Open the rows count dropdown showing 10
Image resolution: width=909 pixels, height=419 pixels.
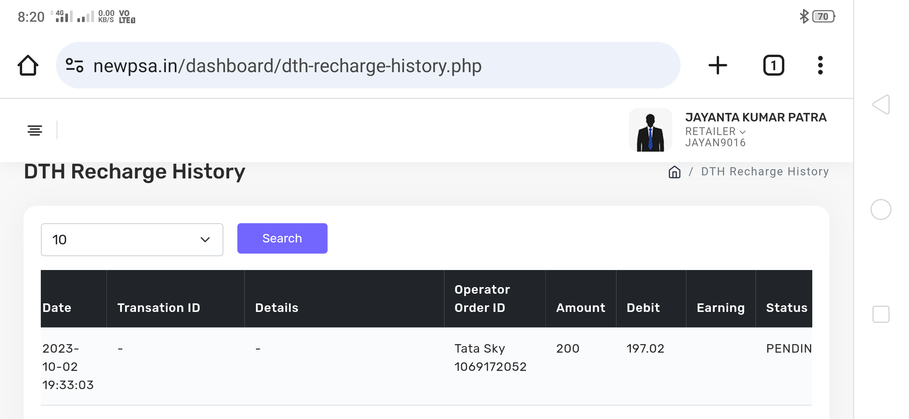coord(132,239)
